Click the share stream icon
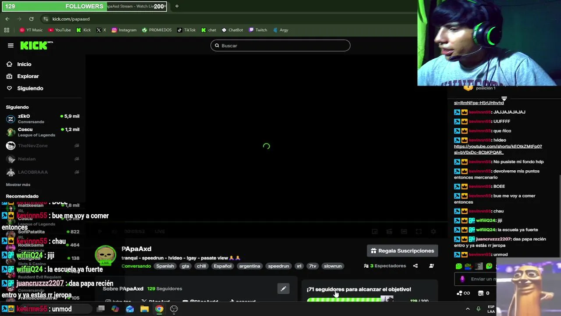Image resolution: width=561 pixels, height=316 pixels. 415,266
